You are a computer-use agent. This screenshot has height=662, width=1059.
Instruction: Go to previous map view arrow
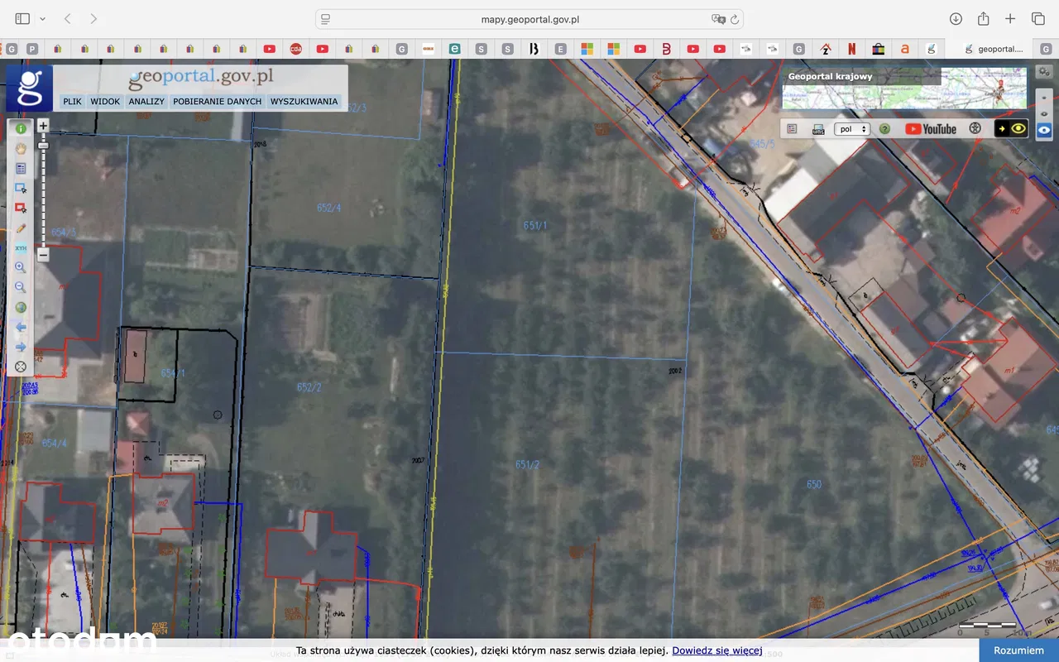coord(21,327)
